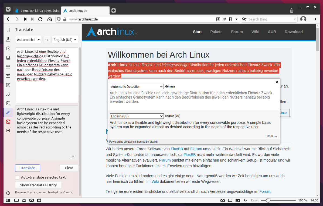Copy the translated text
The width and height of the screenshot is (323, 206).
(72, 157)
